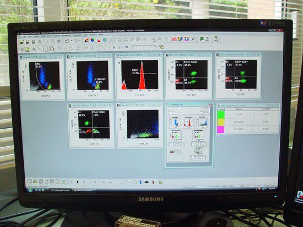Insert a density plot with the round colored icon
Screen dimensions: 303x227
click(x=93, y=40)
